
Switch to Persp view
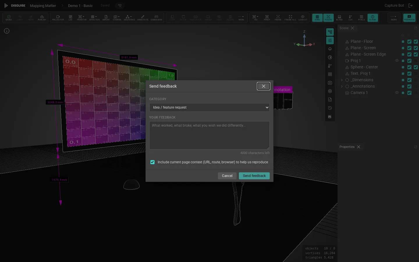click(267, 18)
